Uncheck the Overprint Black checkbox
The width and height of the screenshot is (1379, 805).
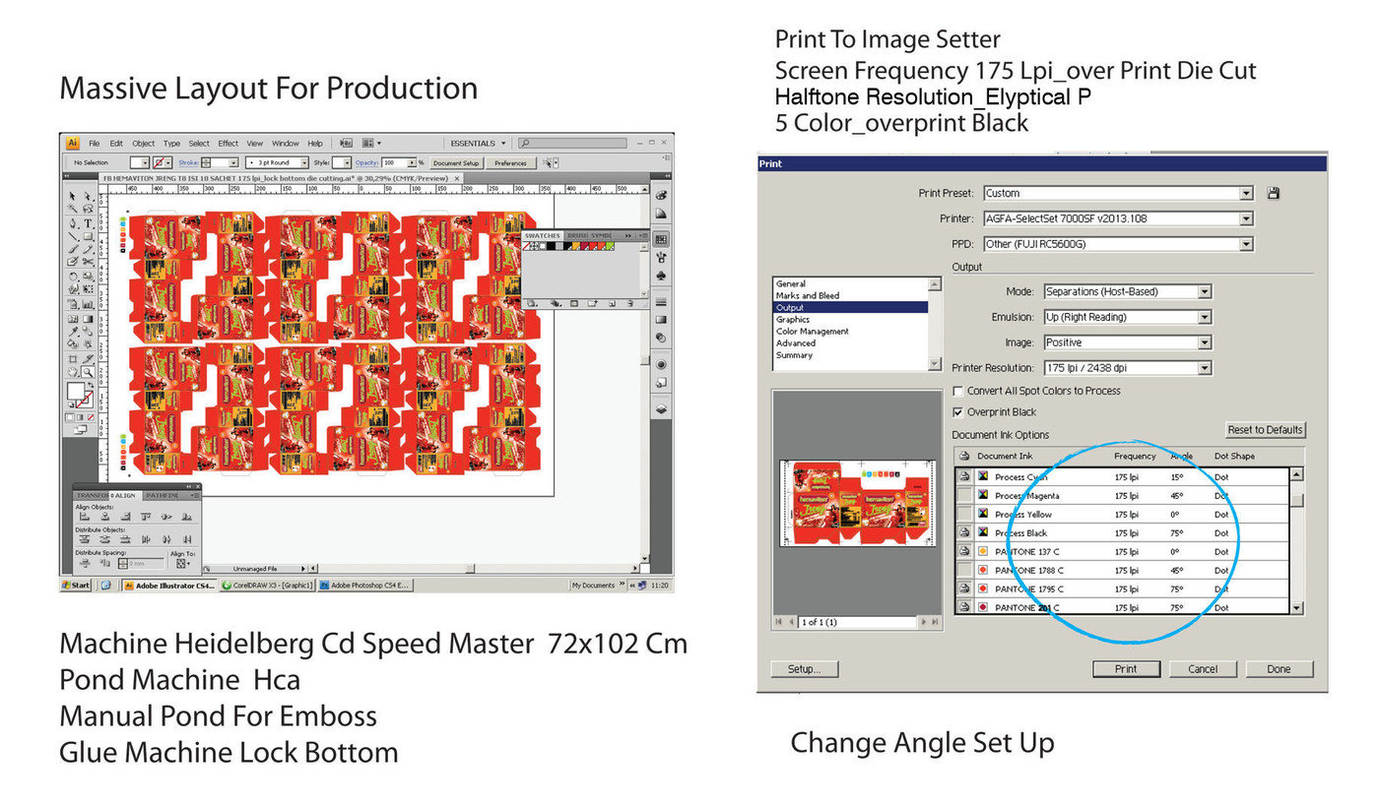pyautogui.click(x=957, y=412)
